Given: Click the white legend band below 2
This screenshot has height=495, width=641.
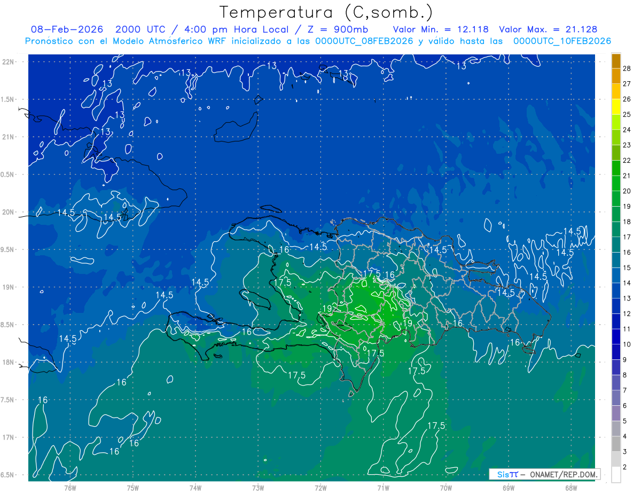Looking at the screenshot, I should (616, 475).
